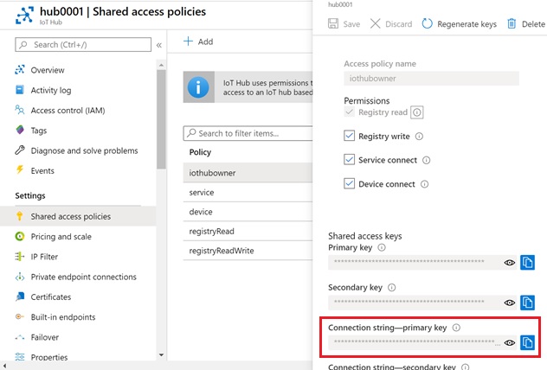Toggle Registry read checkbox
The height and width of the screenshot is (370, 547).
pos(349,112)
